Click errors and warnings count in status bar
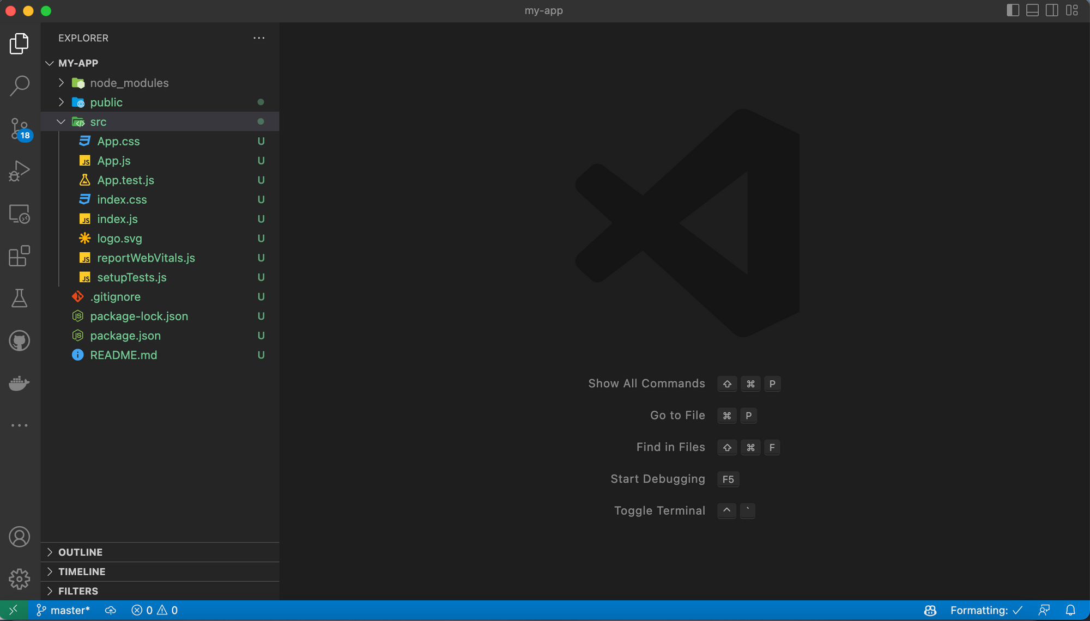This screenshot has width=1090, height=621. click(155, 611)
